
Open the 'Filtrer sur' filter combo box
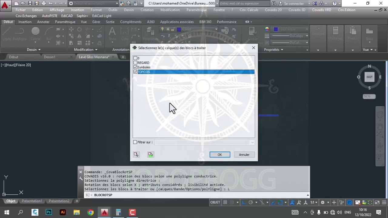click(x=205, y=142)
